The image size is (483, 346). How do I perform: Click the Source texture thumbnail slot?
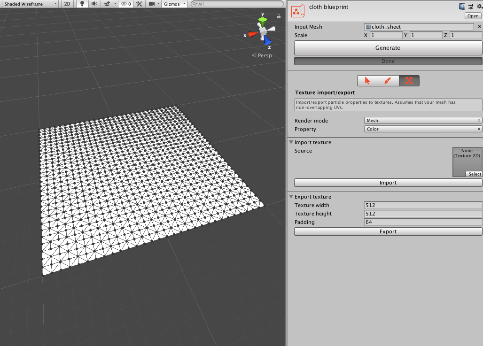[467, 162]
